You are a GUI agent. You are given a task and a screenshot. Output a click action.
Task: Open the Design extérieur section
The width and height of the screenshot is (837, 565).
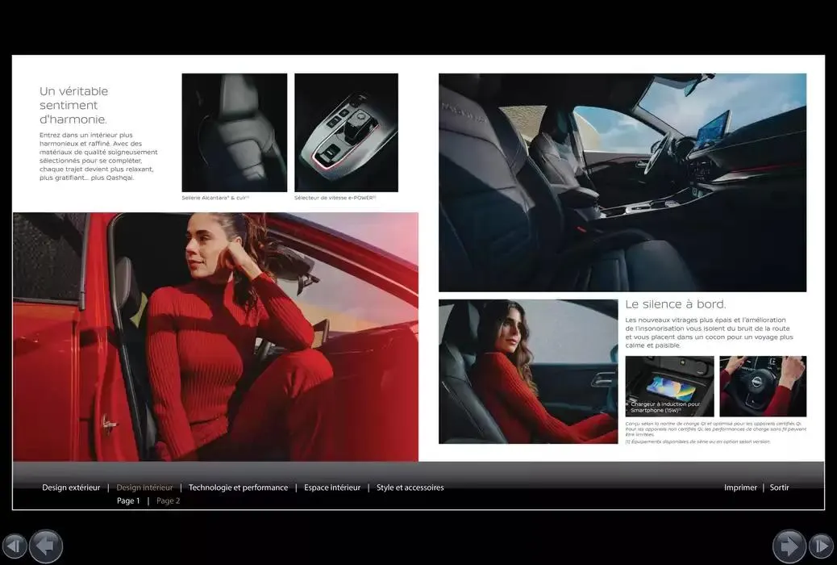[x=71, y=487]
